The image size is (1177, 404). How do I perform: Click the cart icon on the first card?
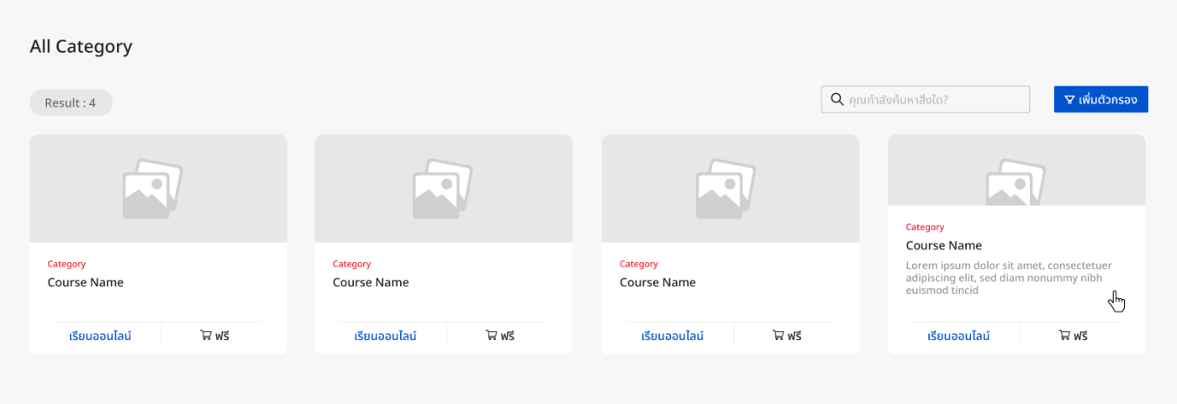pos(206,336)
